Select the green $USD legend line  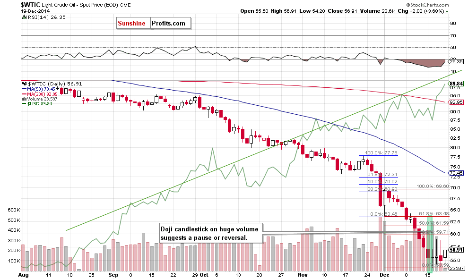tap(25, 104)
